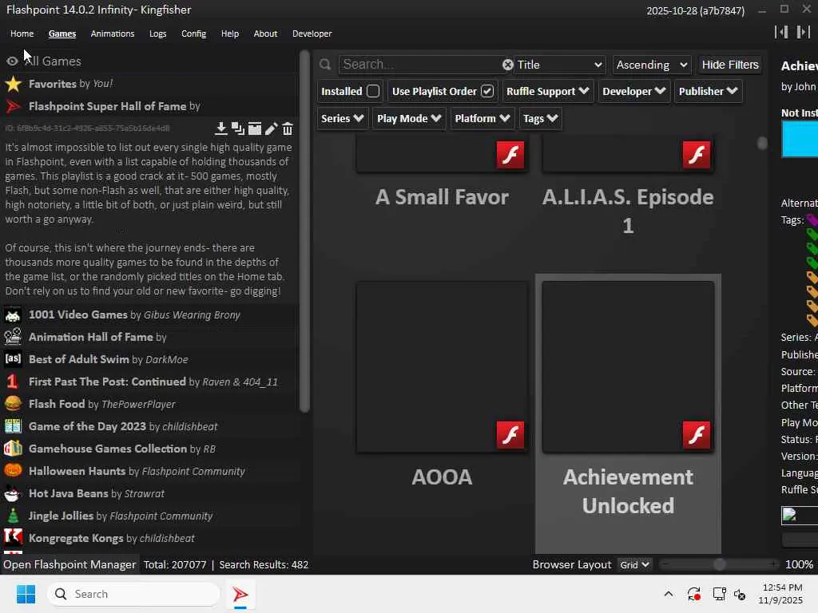
Task: Click the export playlist box icon
Action: point(255,129)
